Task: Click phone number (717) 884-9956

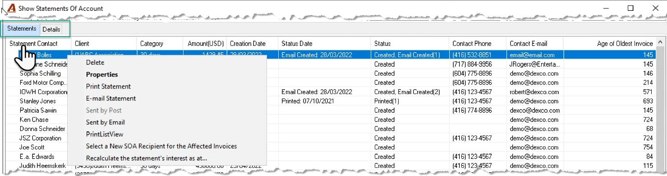Action: [472, 64]
